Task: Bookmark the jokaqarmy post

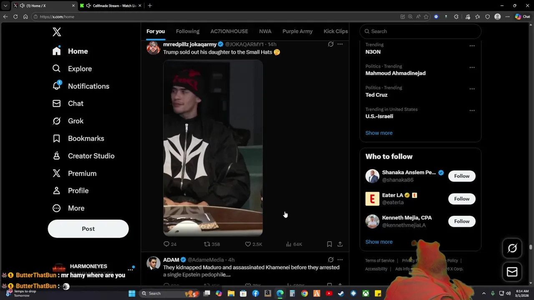Action: [x=329, y=244]
